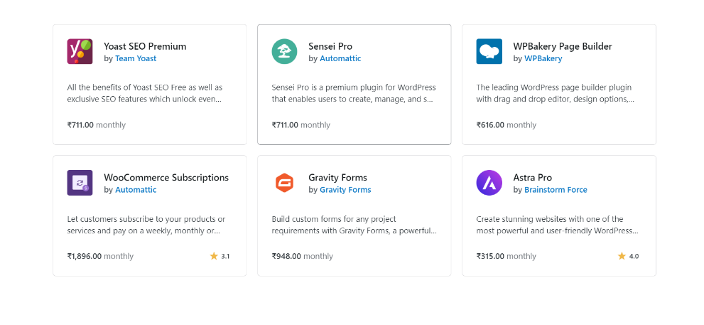Viewport: 704px width, 325px height.
Task: Open the Automattic link under Sensei Pro
Action: coord(340,58)
